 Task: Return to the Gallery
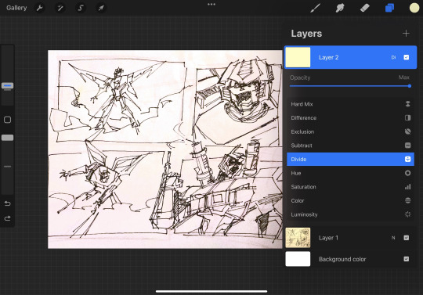[x=16, y=8]
